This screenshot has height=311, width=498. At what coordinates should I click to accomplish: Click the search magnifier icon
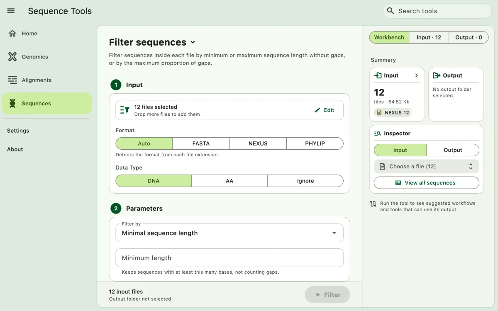pos(390,11)
